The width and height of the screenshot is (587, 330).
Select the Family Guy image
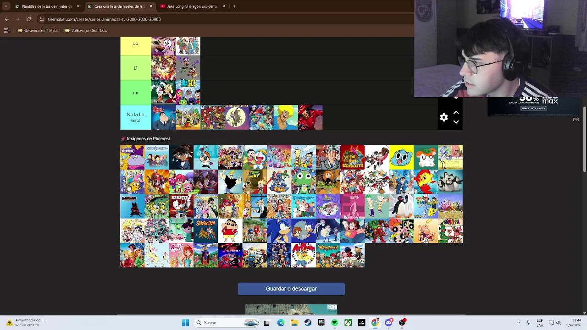tap(304, 206)
